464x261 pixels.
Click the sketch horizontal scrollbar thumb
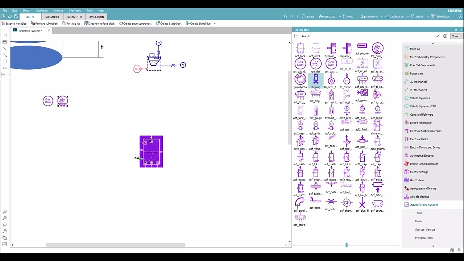coord(115,245)
